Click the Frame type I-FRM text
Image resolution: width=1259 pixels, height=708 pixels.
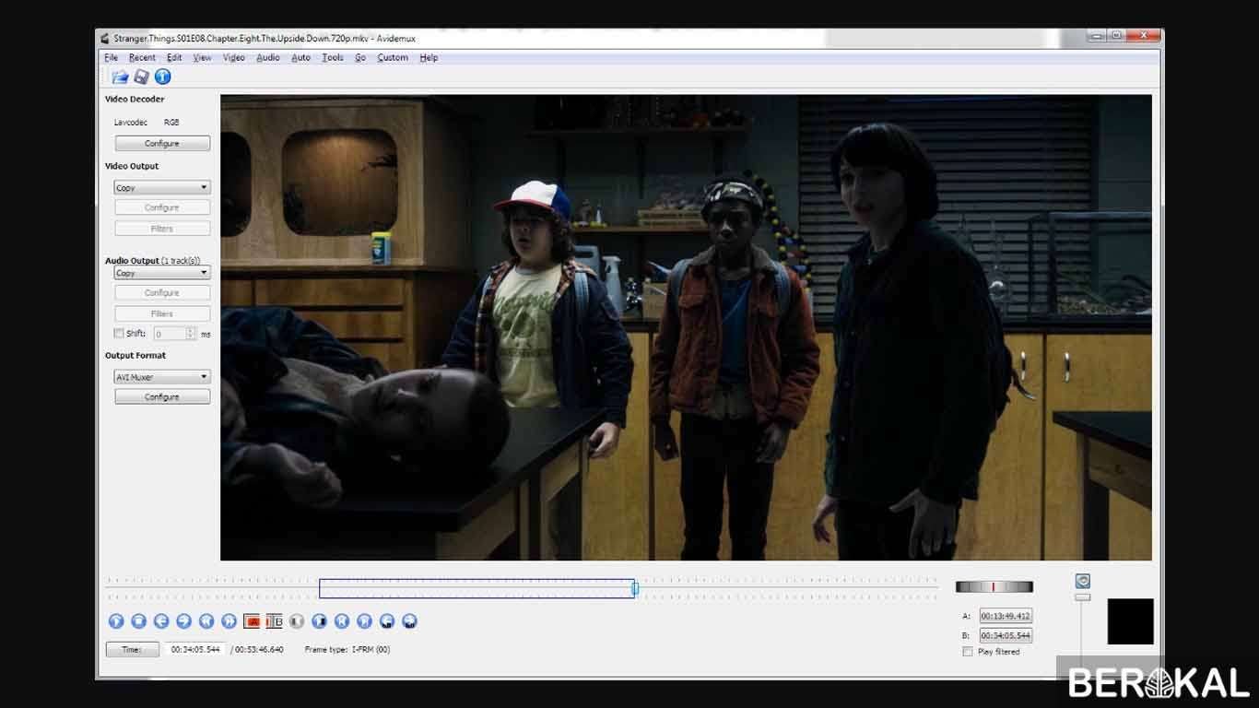pos(347,650)
